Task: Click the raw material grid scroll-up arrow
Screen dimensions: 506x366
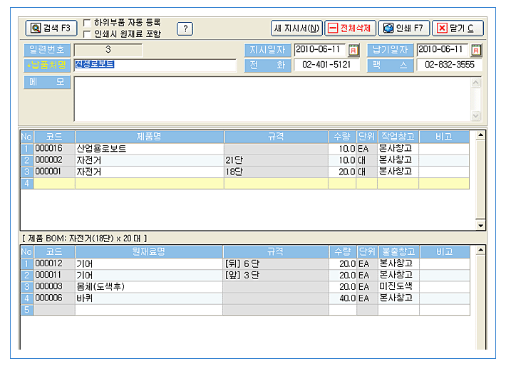Action: pyautogui.click(x=480, y=250)
